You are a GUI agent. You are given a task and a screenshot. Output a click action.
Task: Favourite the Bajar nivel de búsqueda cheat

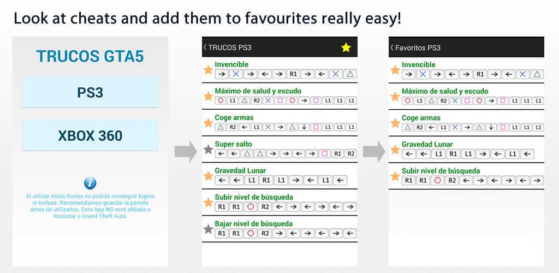pos(208,229)
